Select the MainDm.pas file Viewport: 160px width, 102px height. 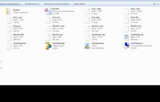tap(54, 37)
